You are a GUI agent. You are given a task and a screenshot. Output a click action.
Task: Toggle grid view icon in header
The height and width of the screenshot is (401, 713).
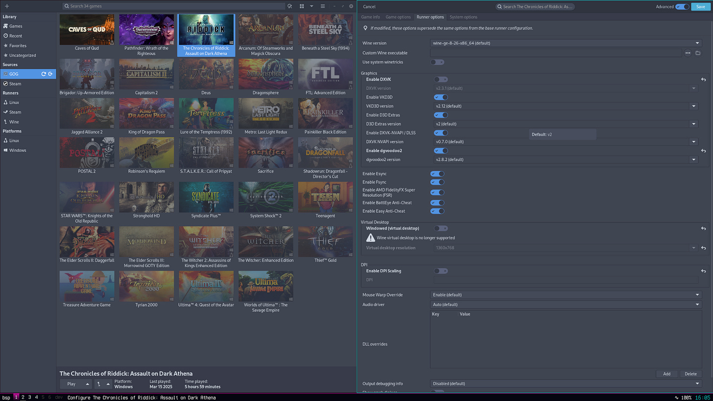pyautogui.click(x=302, y=6)
